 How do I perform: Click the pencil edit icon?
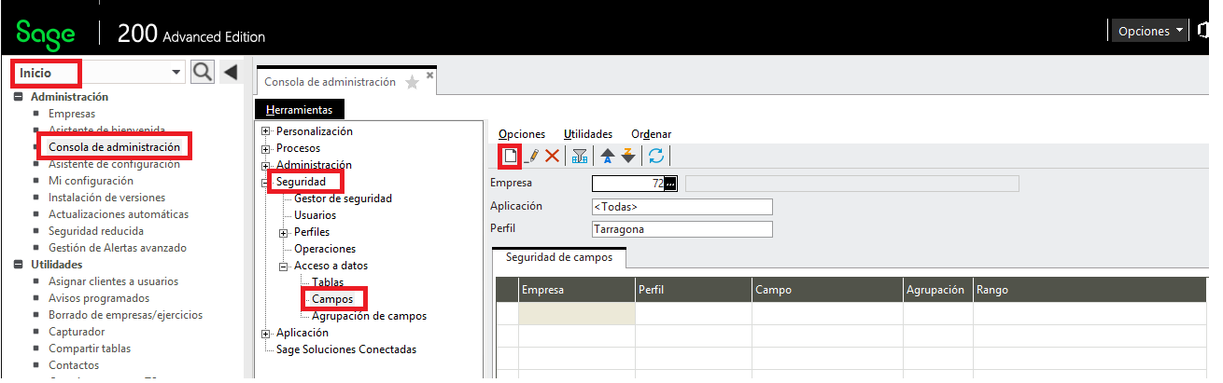[x=533, y=156]
